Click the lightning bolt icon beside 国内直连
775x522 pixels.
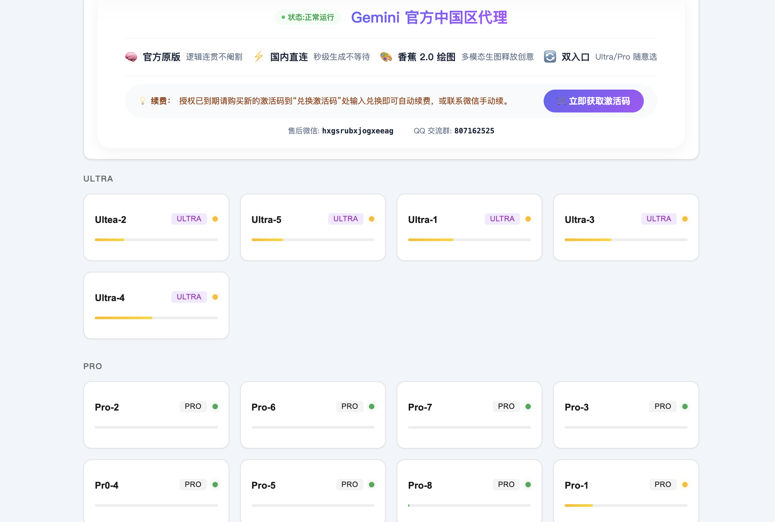click(259, 57)
